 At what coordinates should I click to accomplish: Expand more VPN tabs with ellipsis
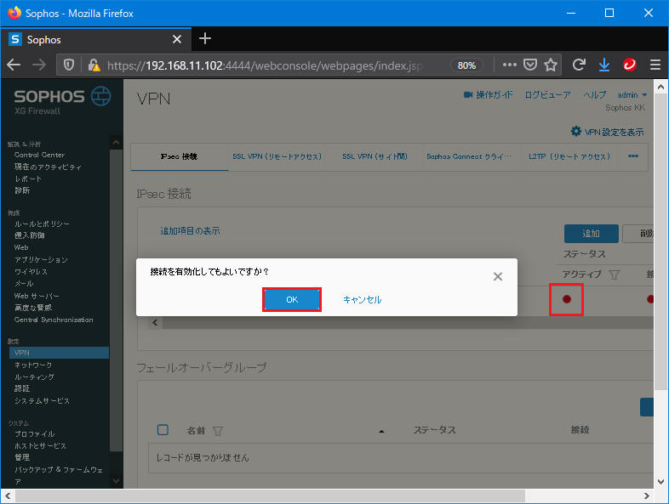[633, 156]
